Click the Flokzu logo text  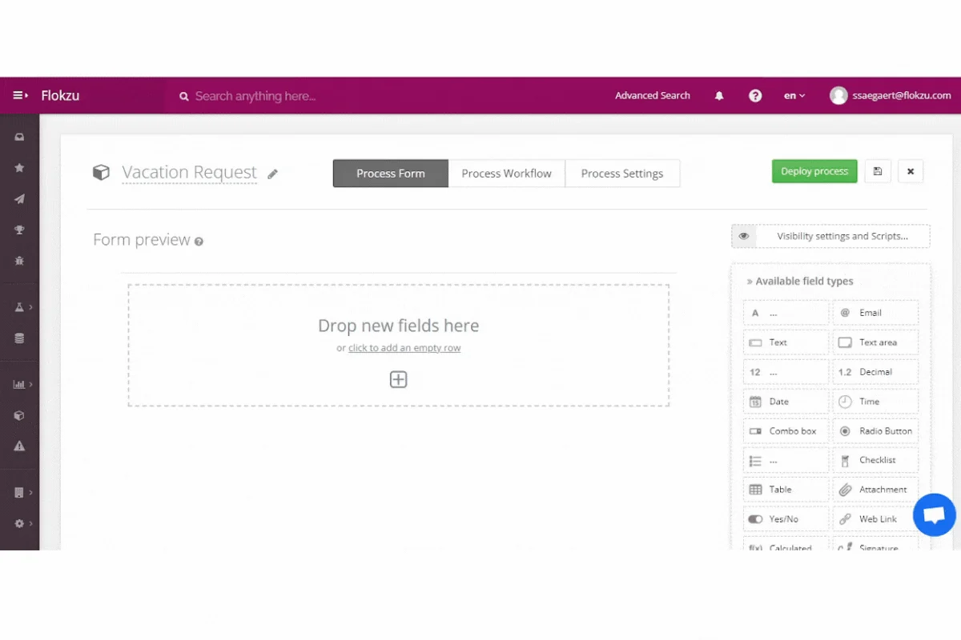click(x=60, y=96)
